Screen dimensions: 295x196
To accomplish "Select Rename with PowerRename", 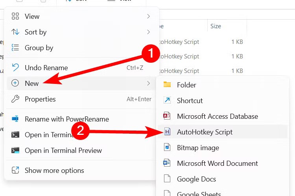I will (81, 119).
